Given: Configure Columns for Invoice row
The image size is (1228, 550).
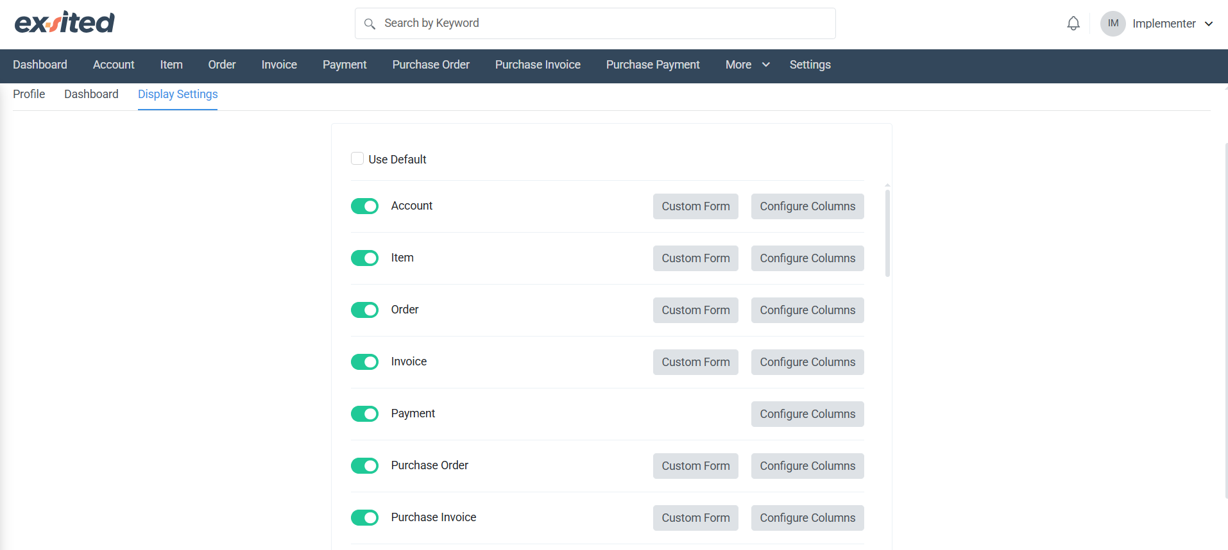Looking at the screenshot, I should (808, 362).
